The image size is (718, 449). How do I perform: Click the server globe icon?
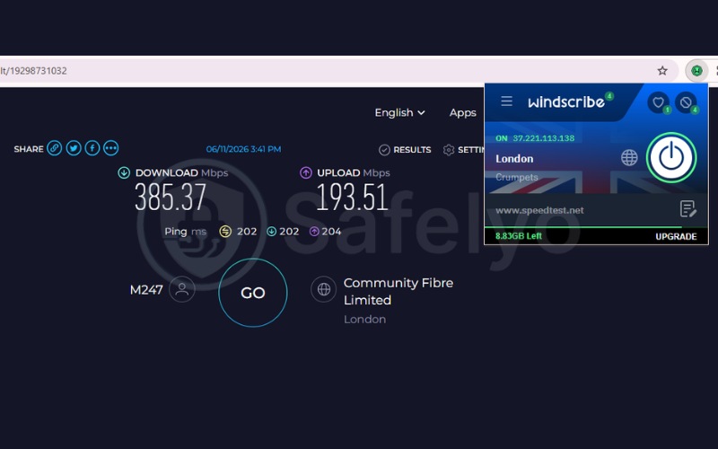point(324,289)
